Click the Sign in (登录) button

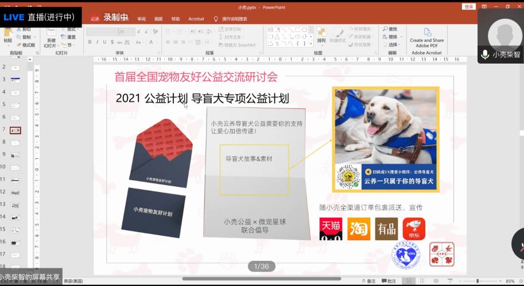469,7
